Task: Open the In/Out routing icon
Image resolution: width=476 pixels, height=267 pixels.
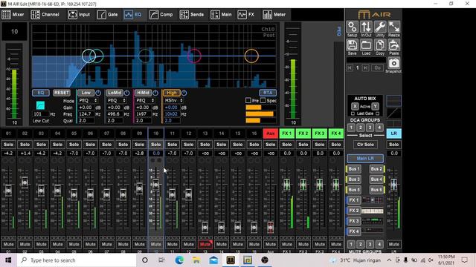Action: [x=366, y=27]
